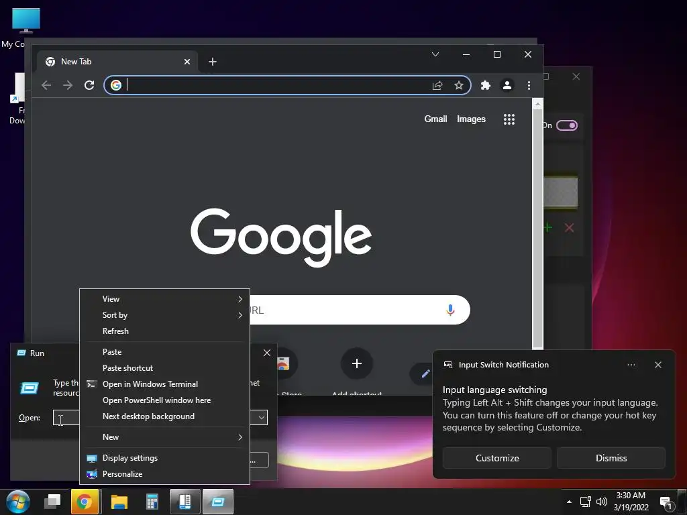Click taskbar clock 3:30 AM
The image size is (687, 515).
(x=631, y=496)
